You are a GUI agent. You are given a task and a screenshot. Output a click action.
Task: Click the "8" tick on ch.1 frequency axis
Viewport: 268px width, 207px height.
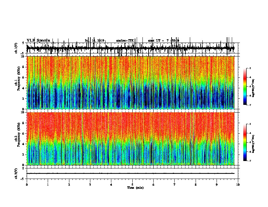(24, 67)
